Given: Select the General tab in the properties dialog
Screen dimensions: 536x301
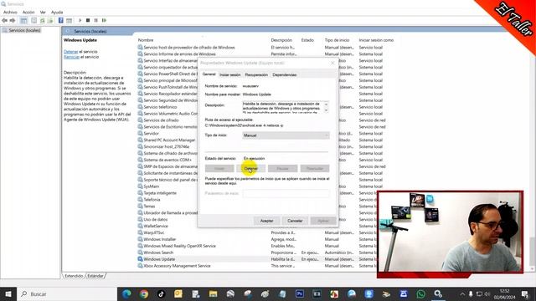Looking at the screenshot, I should tap(209, 74).
